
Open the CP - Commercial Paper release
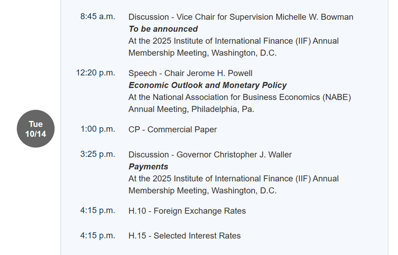click(172, 129)
